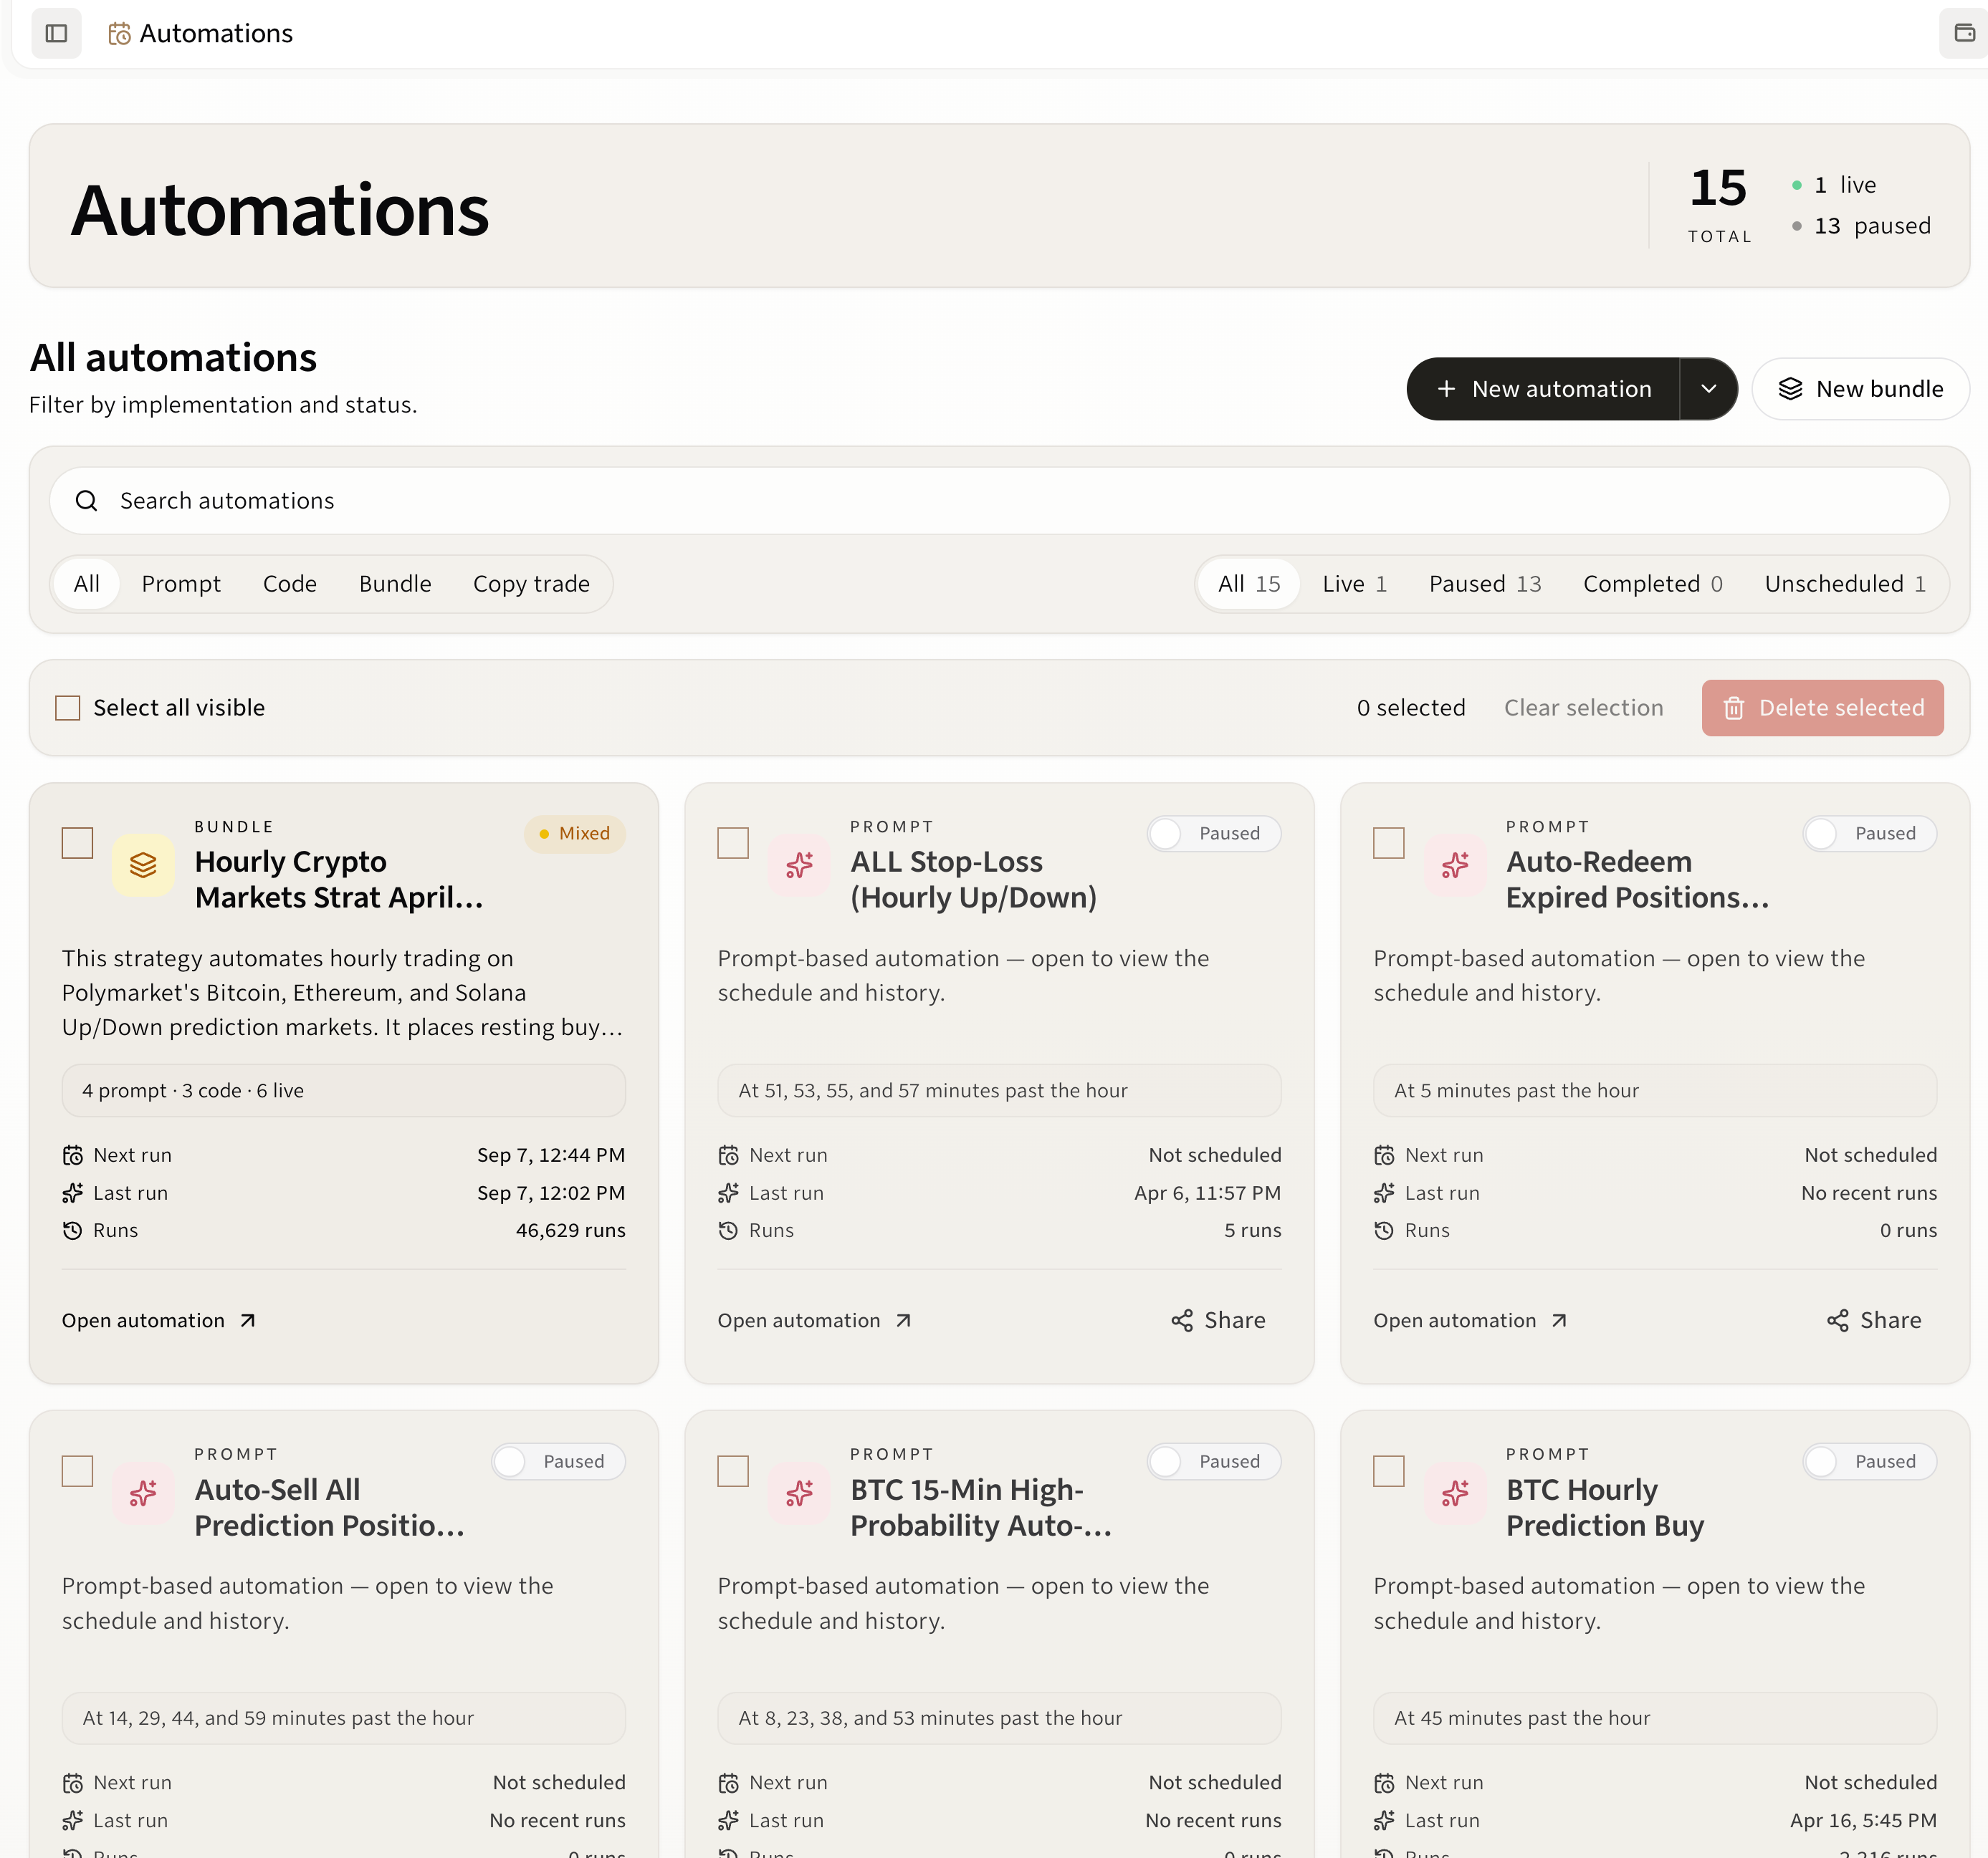Click Runs history icon on Auto-Redeem card
The width and height of the screenshot is (1988, 1858).
pyautogui.click(x=1384, y=1231)
